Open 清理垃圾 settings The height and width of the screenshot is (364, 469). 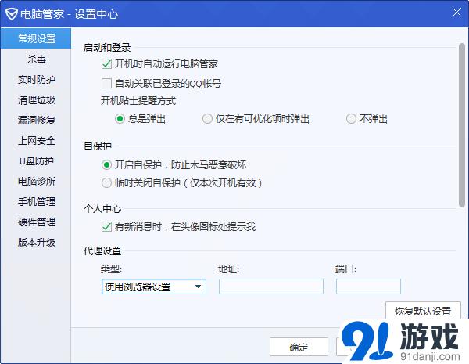(36, 99)
